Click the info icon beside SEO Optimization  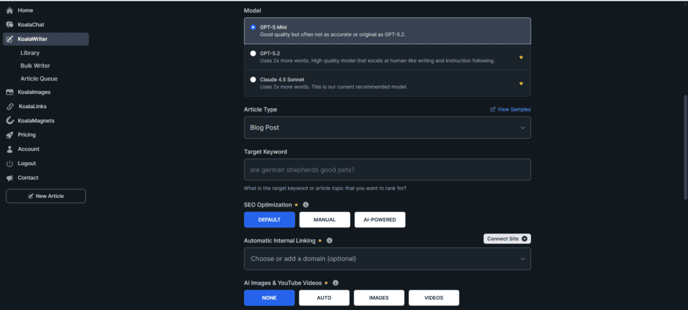coord(306,205)
